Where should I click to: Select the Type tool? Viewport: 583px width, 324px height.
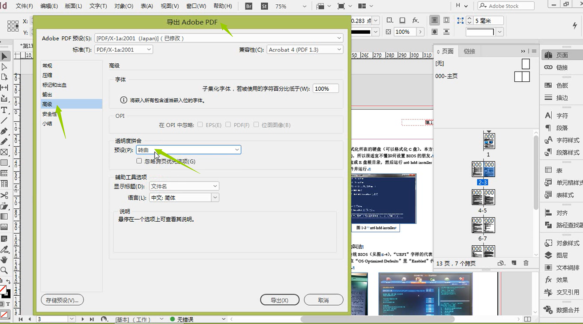pyautogui.click(x=4, y=110)
